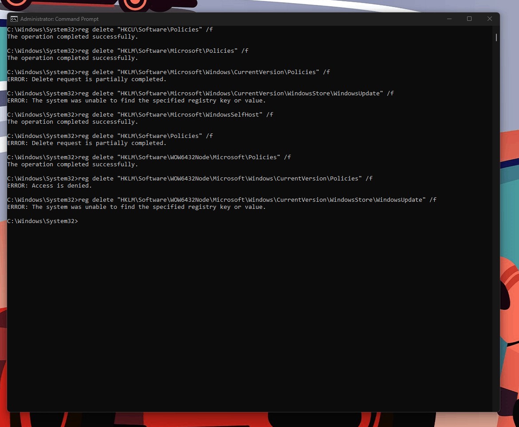Screen dimensions: 519x427
Task: Click the second 'Delete request is partially completed' error
Action: pyautogui.click(x=86, y=143)
